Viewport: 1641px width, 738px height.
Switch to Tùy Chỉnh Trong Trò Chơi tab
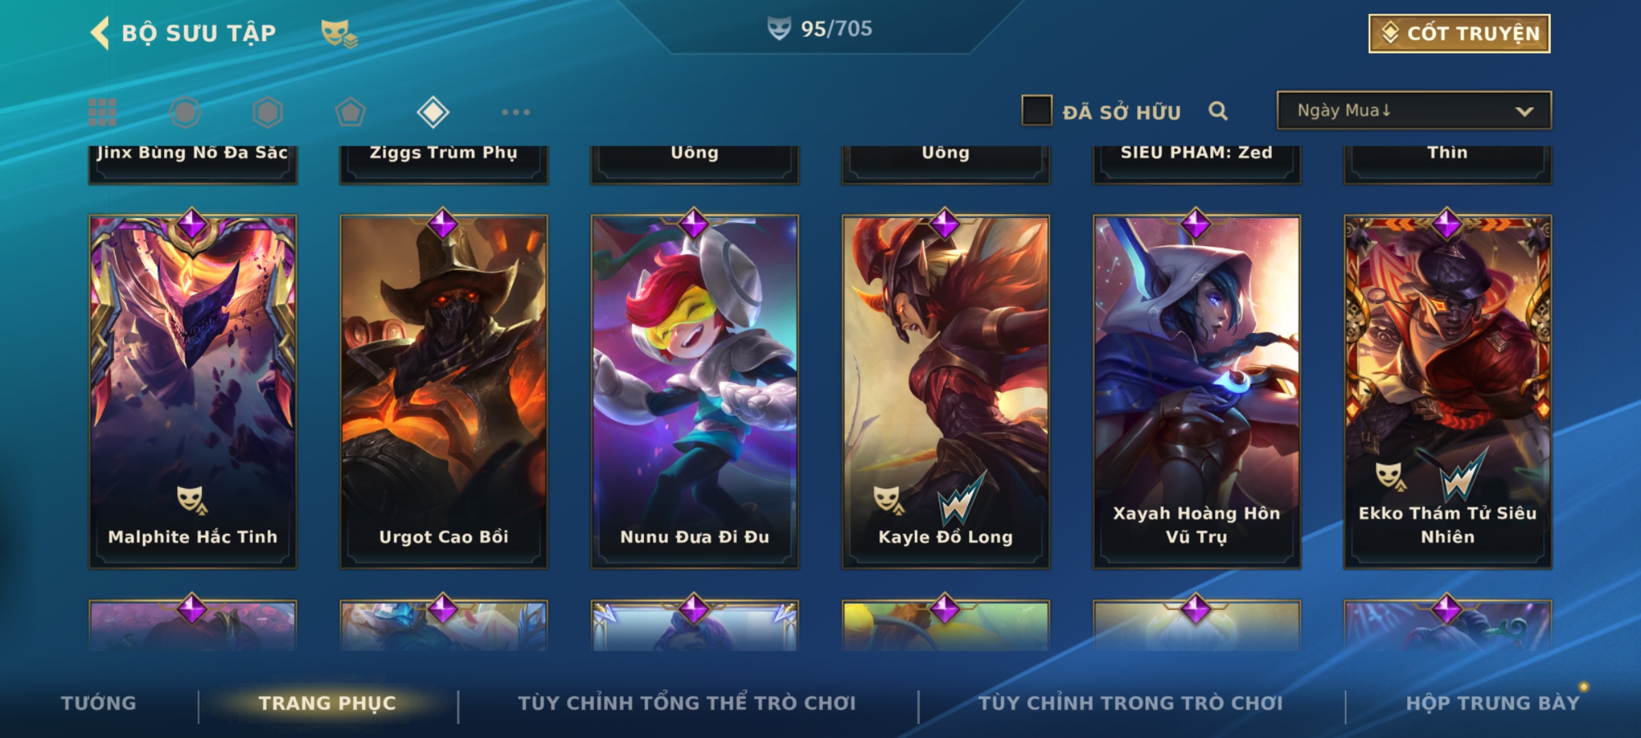[x=1130, y=703]
